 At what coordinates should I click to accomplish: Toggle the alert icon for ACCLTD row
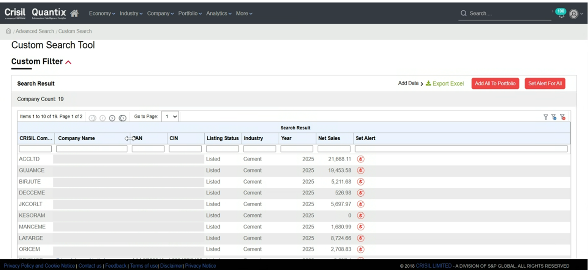tap(361, 159)
